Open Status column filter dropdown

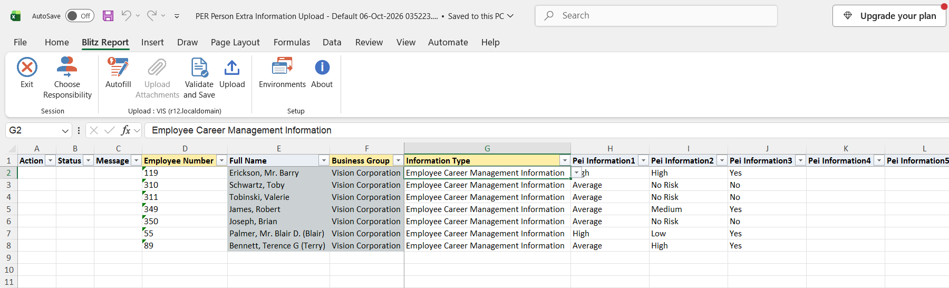click(x=88, y=160)
